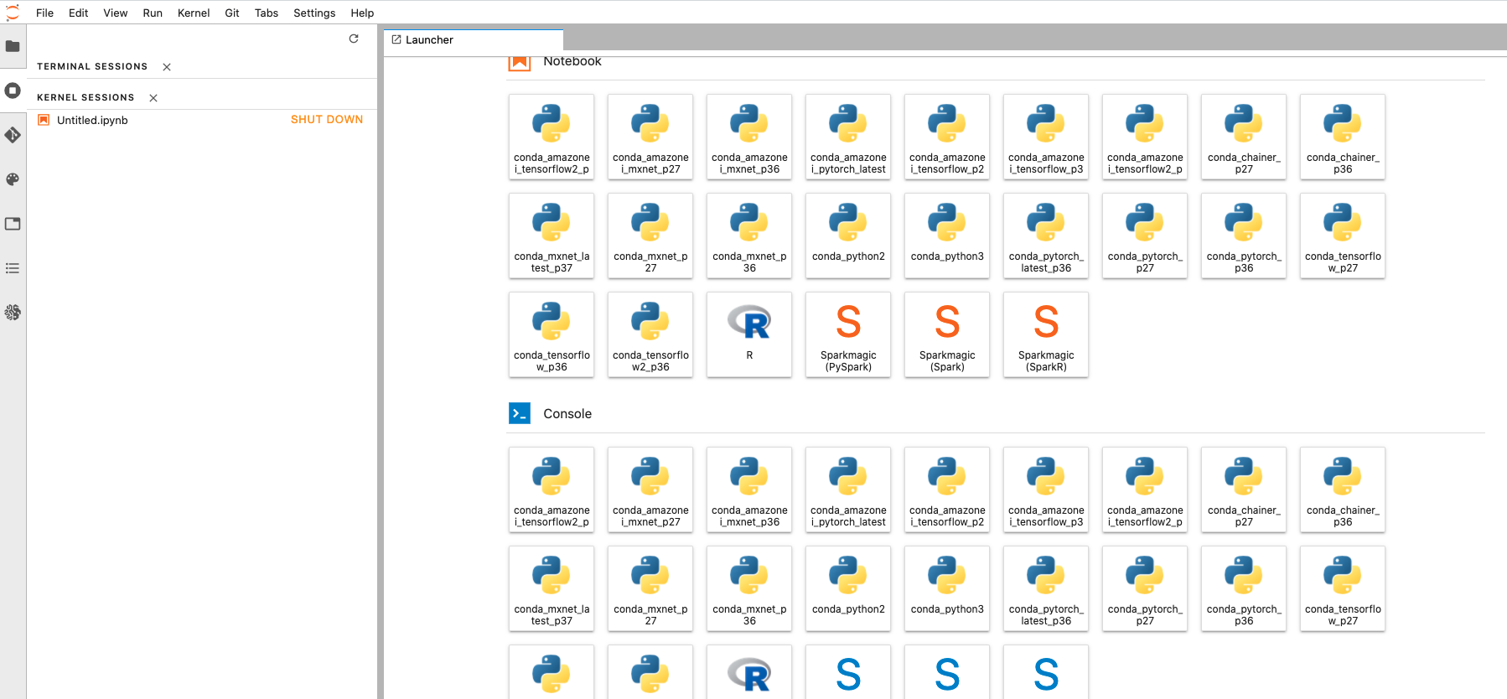Image resolution: width=1507 pixels, height=699 pixels.
Task: Create a conda_amazonei_tensorflow_p2 notebook
Action: (947, 137)
